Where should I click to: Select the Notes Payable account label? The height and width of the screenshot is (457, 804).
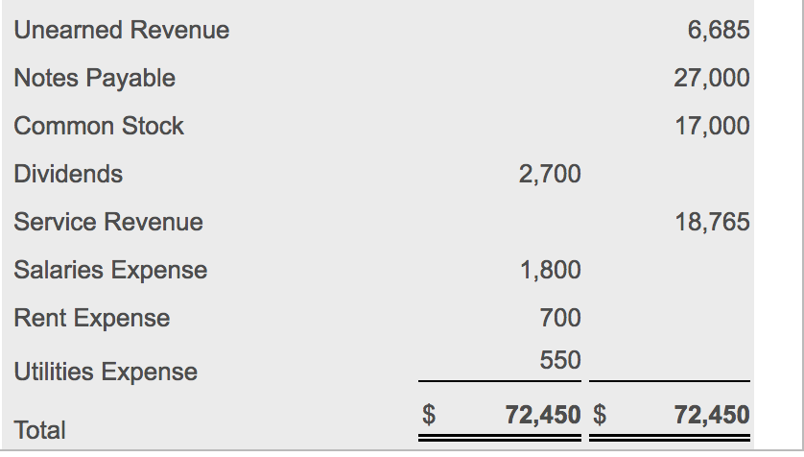(95, 79)
